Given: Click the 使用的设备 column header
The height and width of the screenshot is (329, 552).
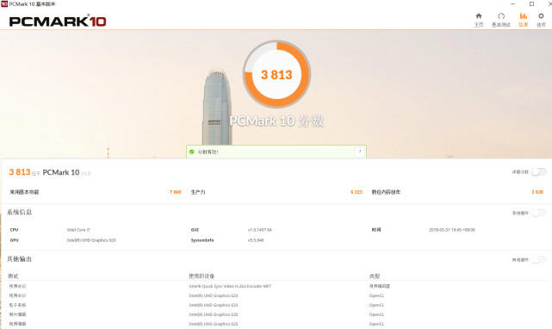Looking at the screenshot, I should click(x=202, y=276).
